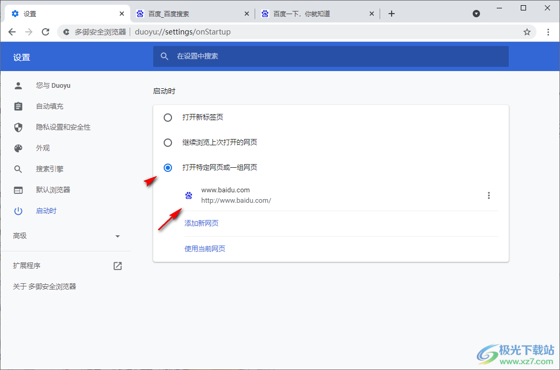
Task: Bookmark this page with the star icon
Action: pyautogui.click(x=527, y=32)
